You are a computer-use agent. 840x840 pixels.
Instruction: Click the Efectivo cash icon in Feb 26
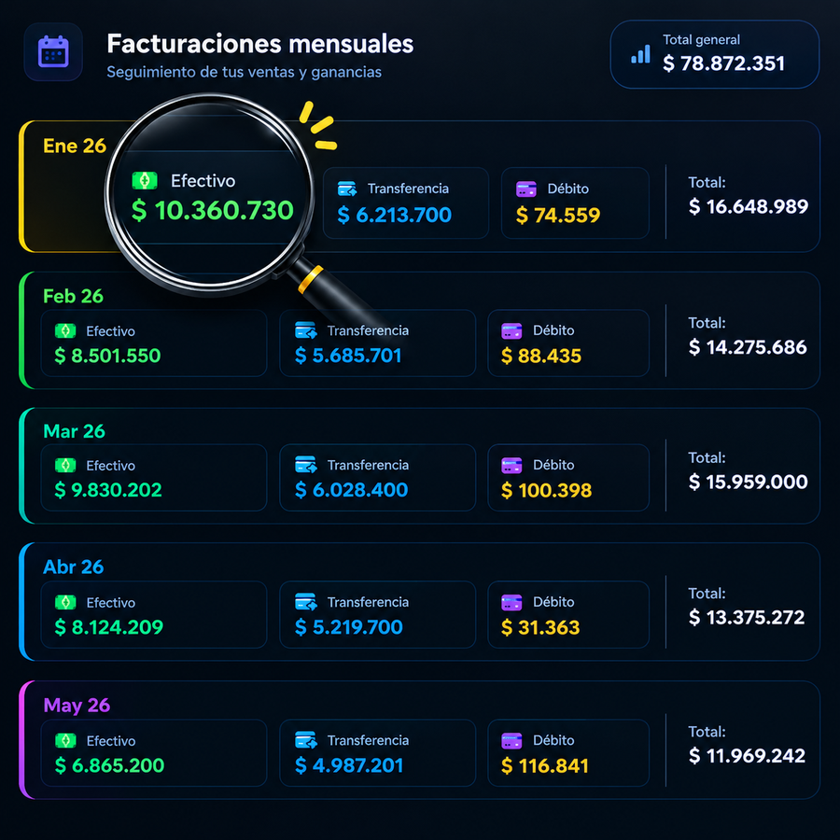click(x=65, y=330)
